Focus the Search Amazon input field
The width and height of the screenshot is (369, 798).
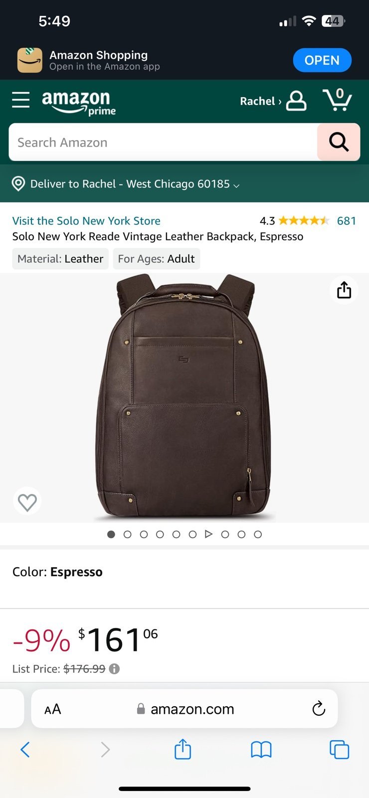click(163, 142)
